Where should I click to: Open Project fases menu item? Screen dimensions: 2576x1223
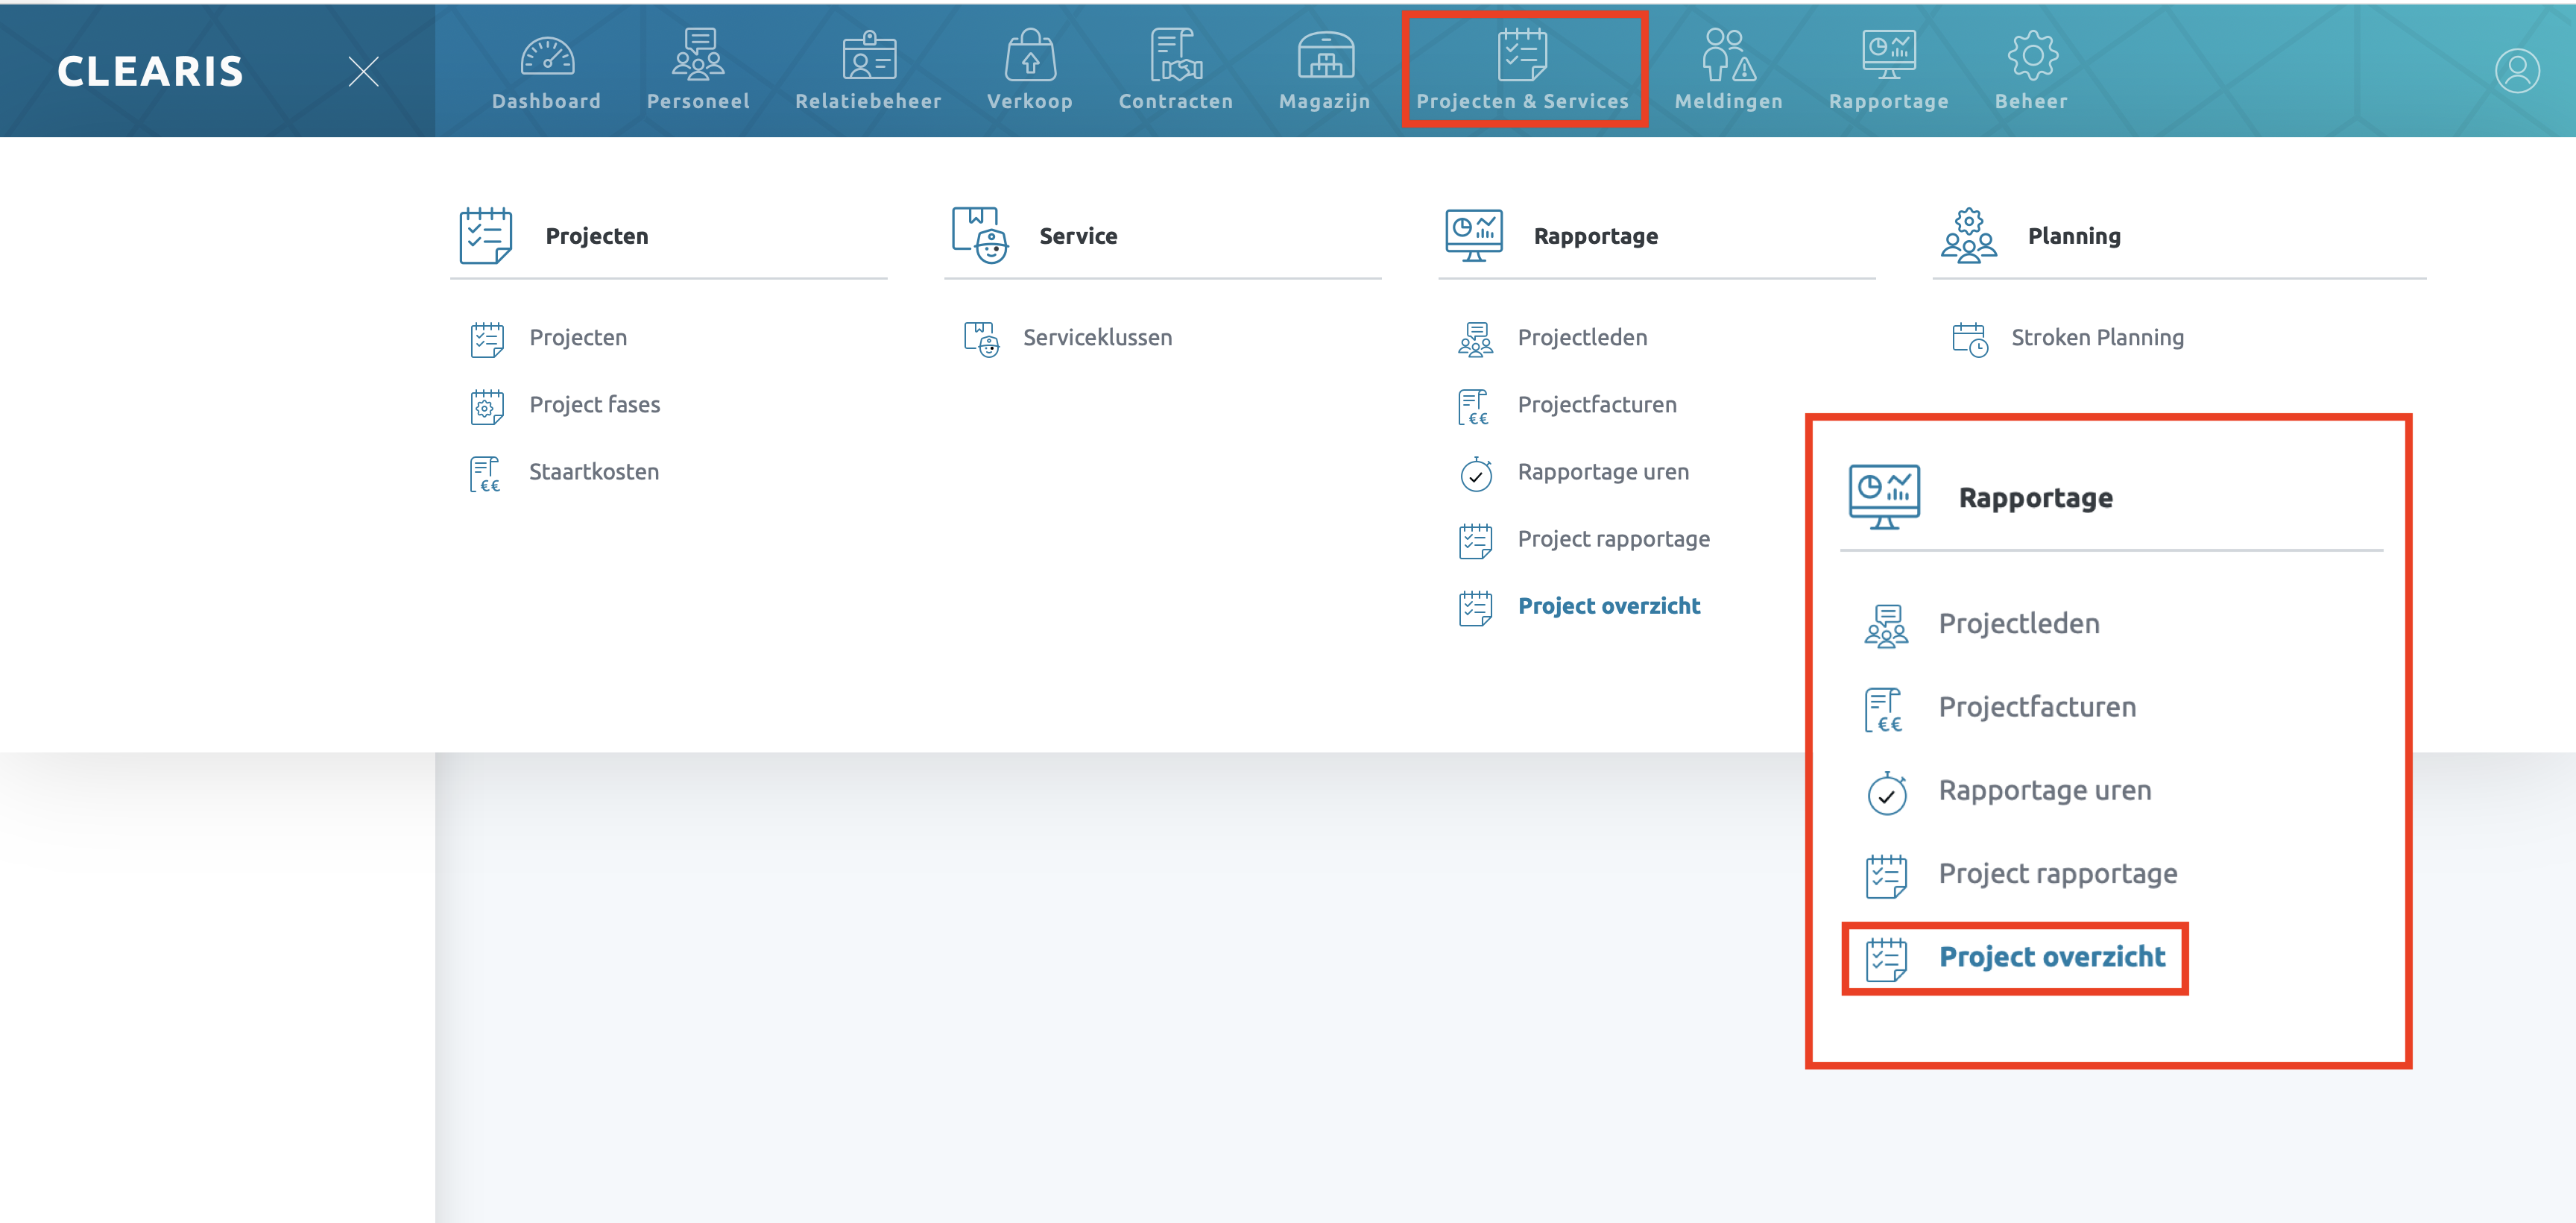coord(594,404)
